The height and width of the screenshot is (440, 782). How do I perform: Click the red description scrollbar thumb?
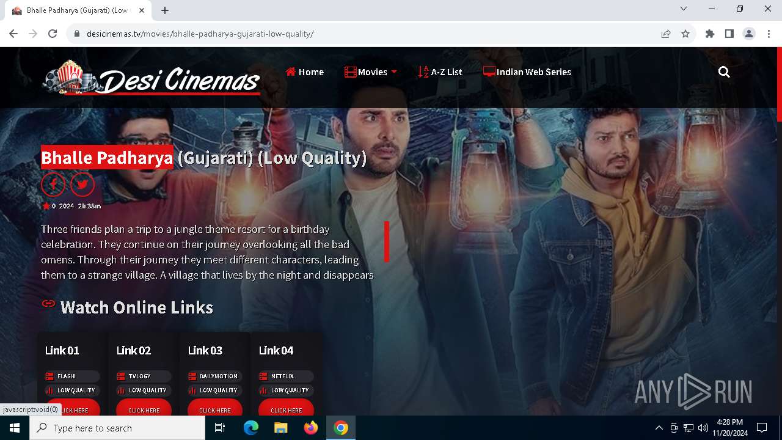(387, 241)
